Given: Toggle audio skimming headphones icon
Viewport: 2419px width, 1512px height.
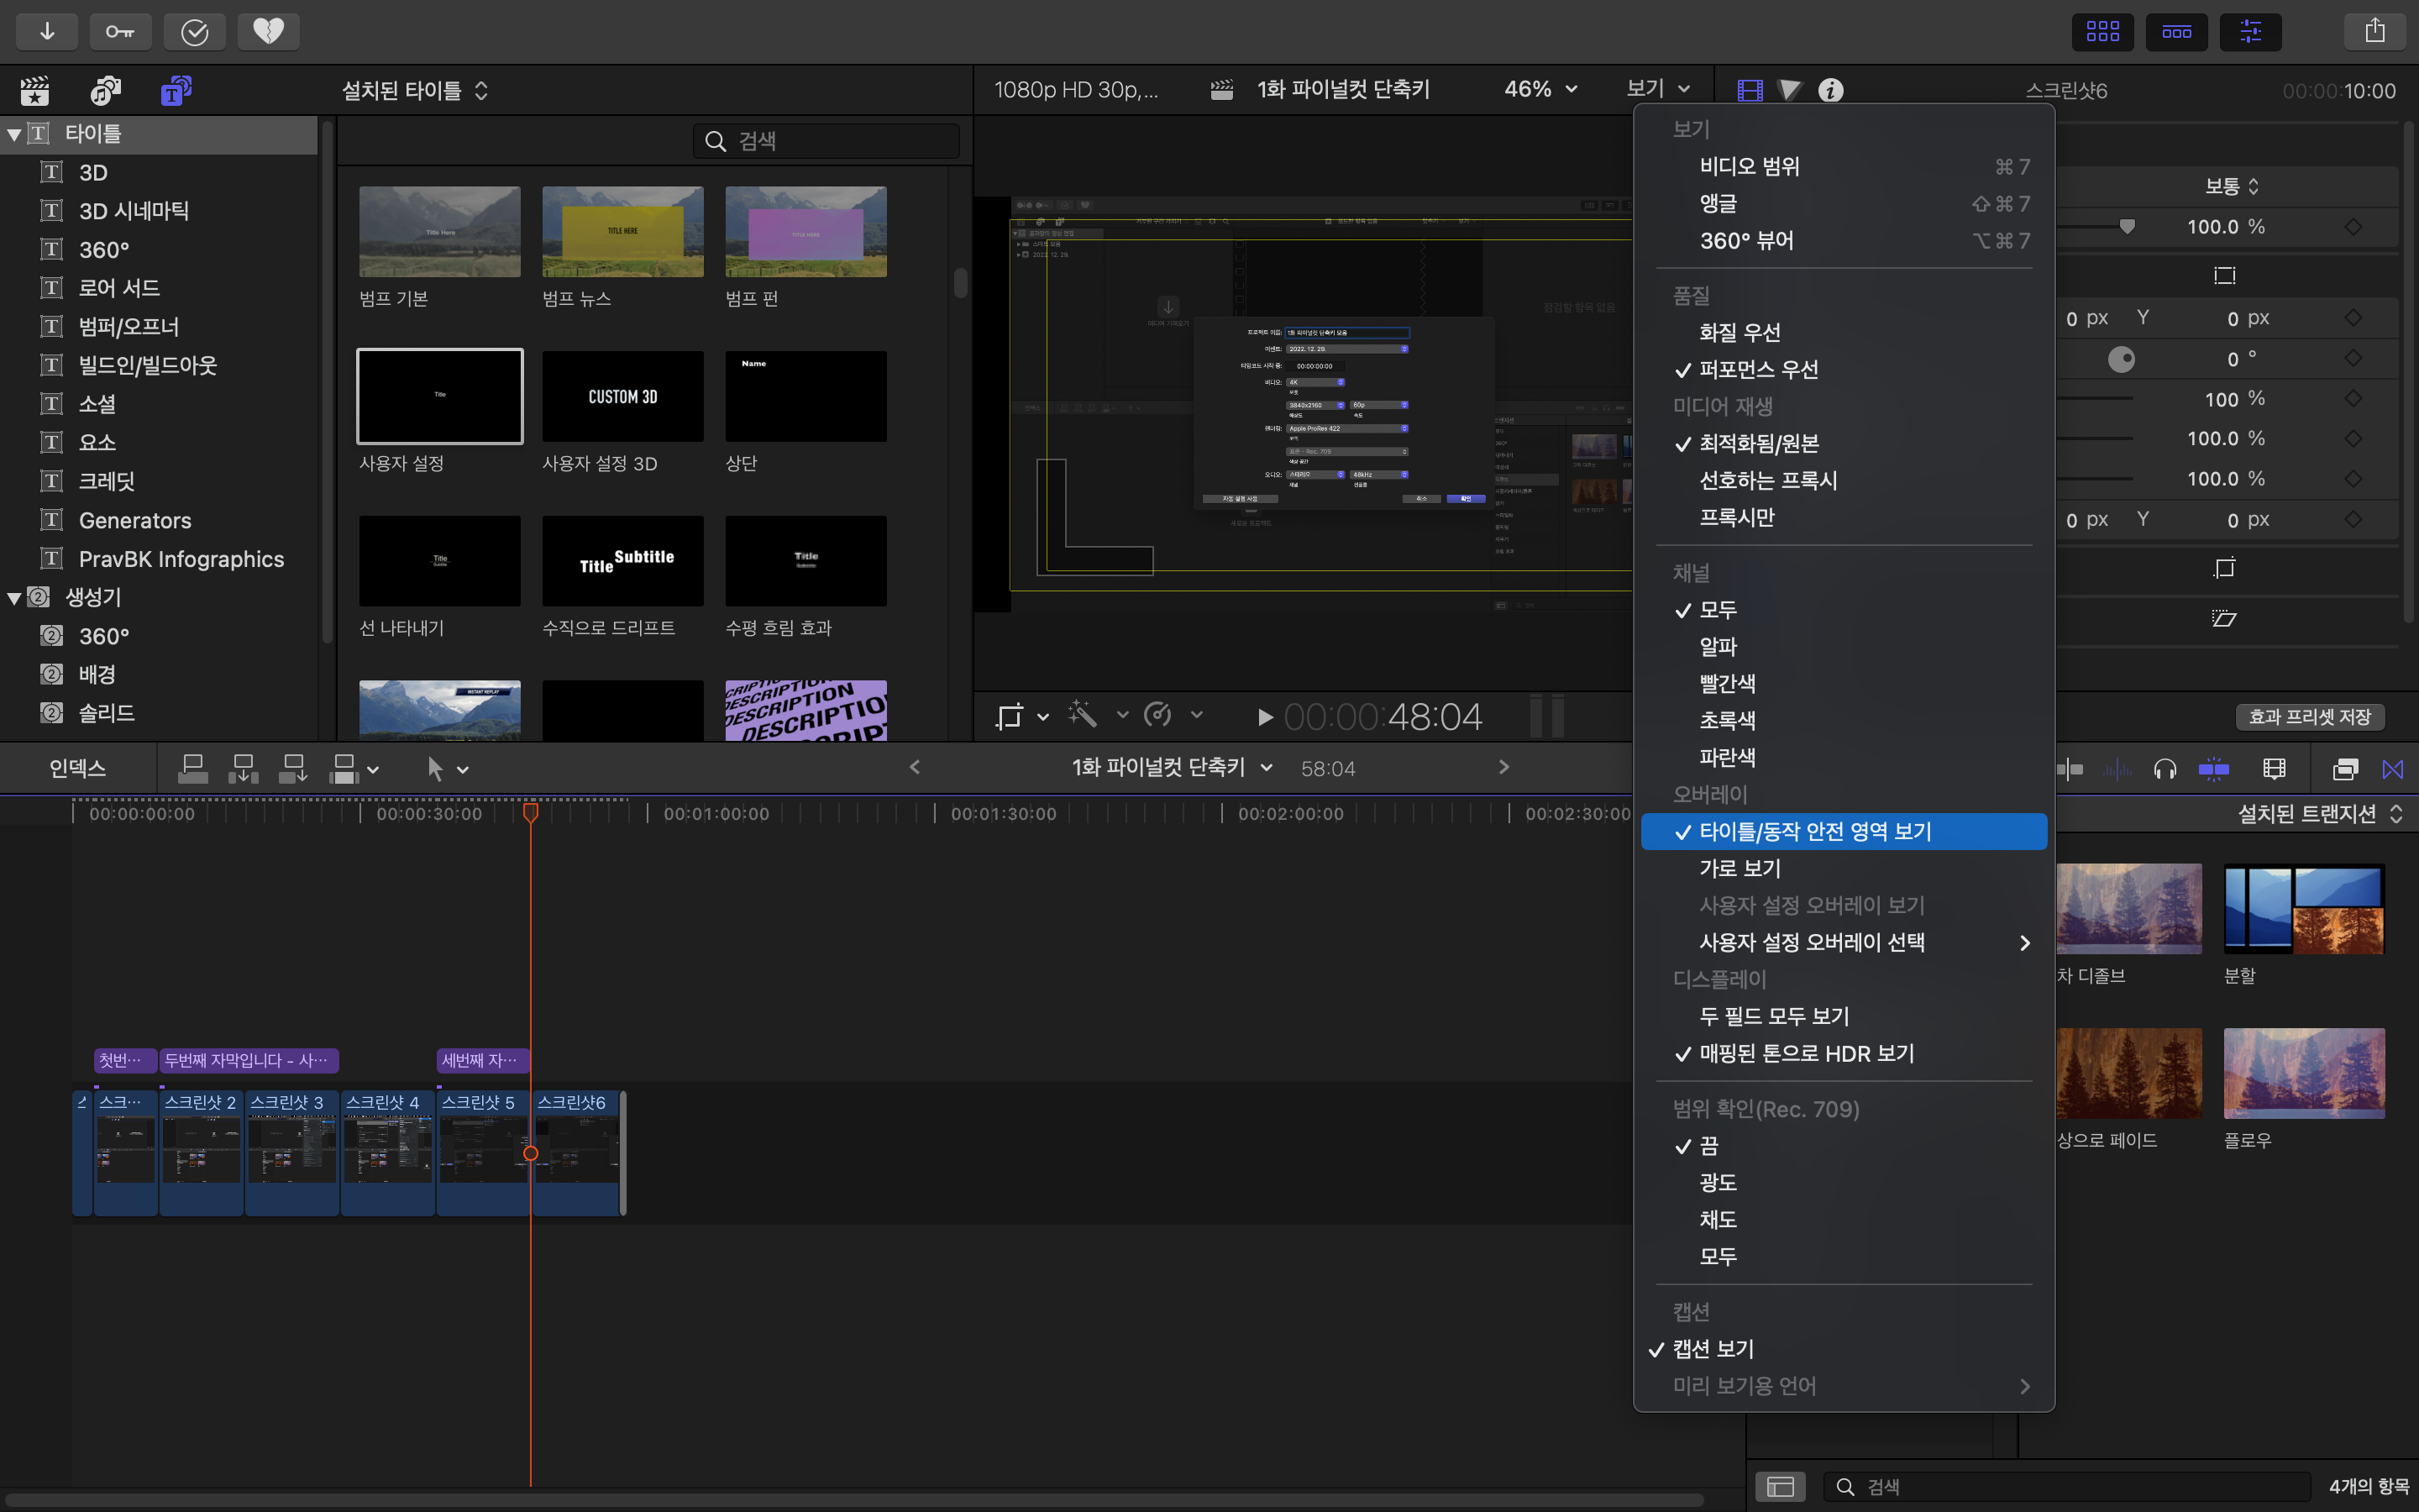Looking at the screenshot, I should (2165, 769).
